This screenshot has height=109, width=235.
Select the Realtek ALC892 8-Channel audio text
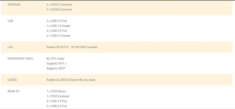[71, 80]
